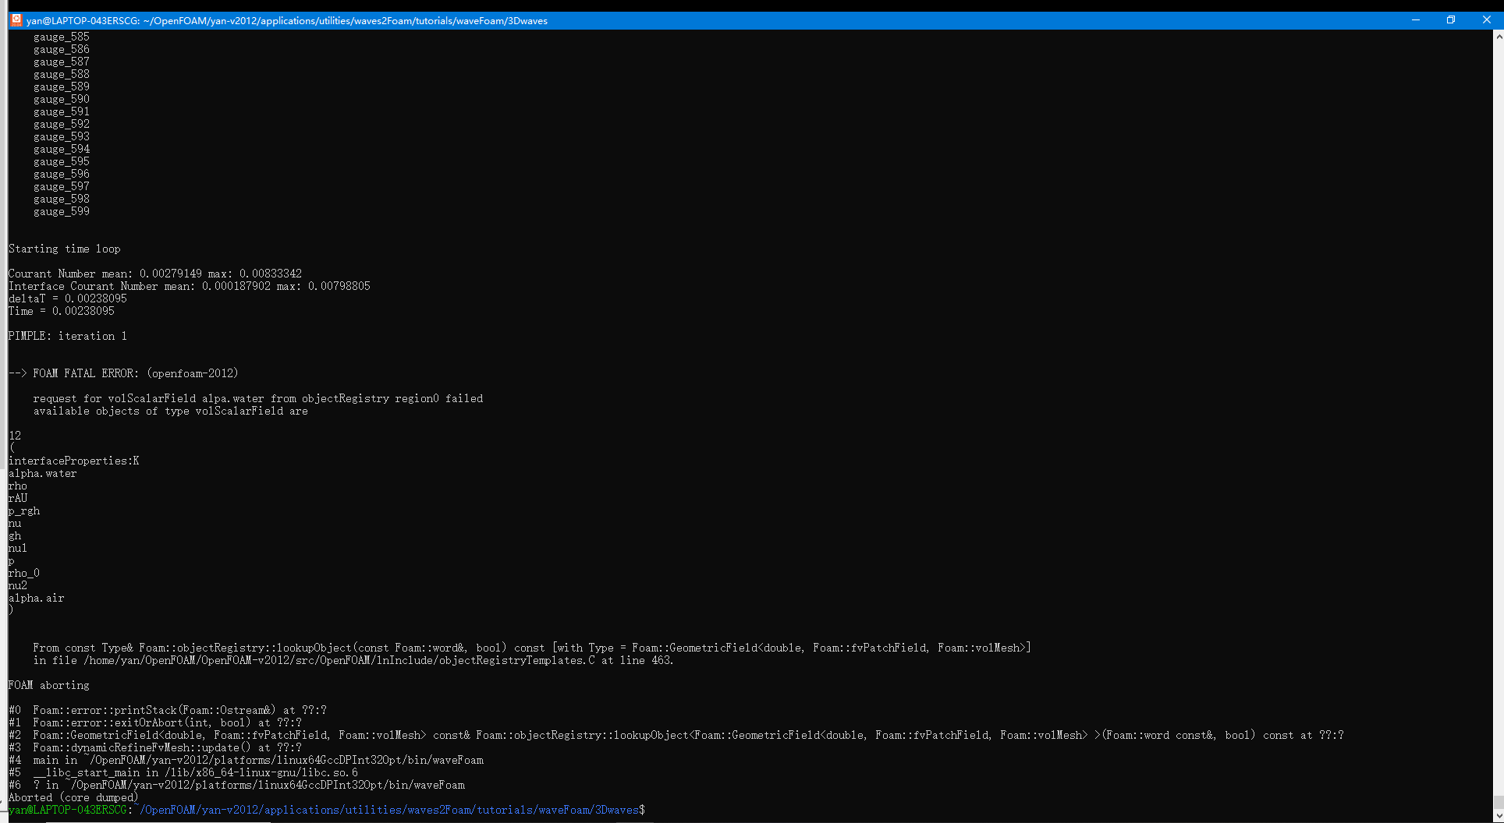This screenshot has width=1504, height=823.
Task: Click the terminal app icon in title bar
Action: click(16, 20)
